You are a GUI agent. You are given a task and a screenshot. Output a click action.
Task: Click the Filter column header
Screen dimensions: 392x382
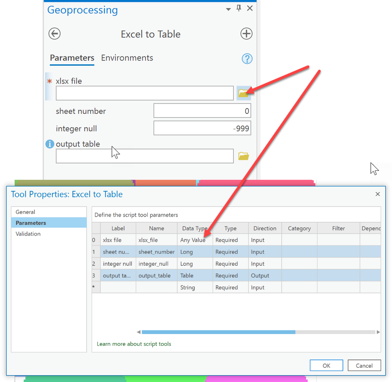click(x=339, y=228)
